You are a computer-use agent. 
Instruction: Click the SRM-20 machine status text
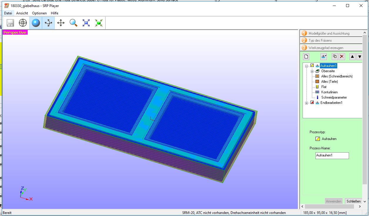[x=234, y=213]
